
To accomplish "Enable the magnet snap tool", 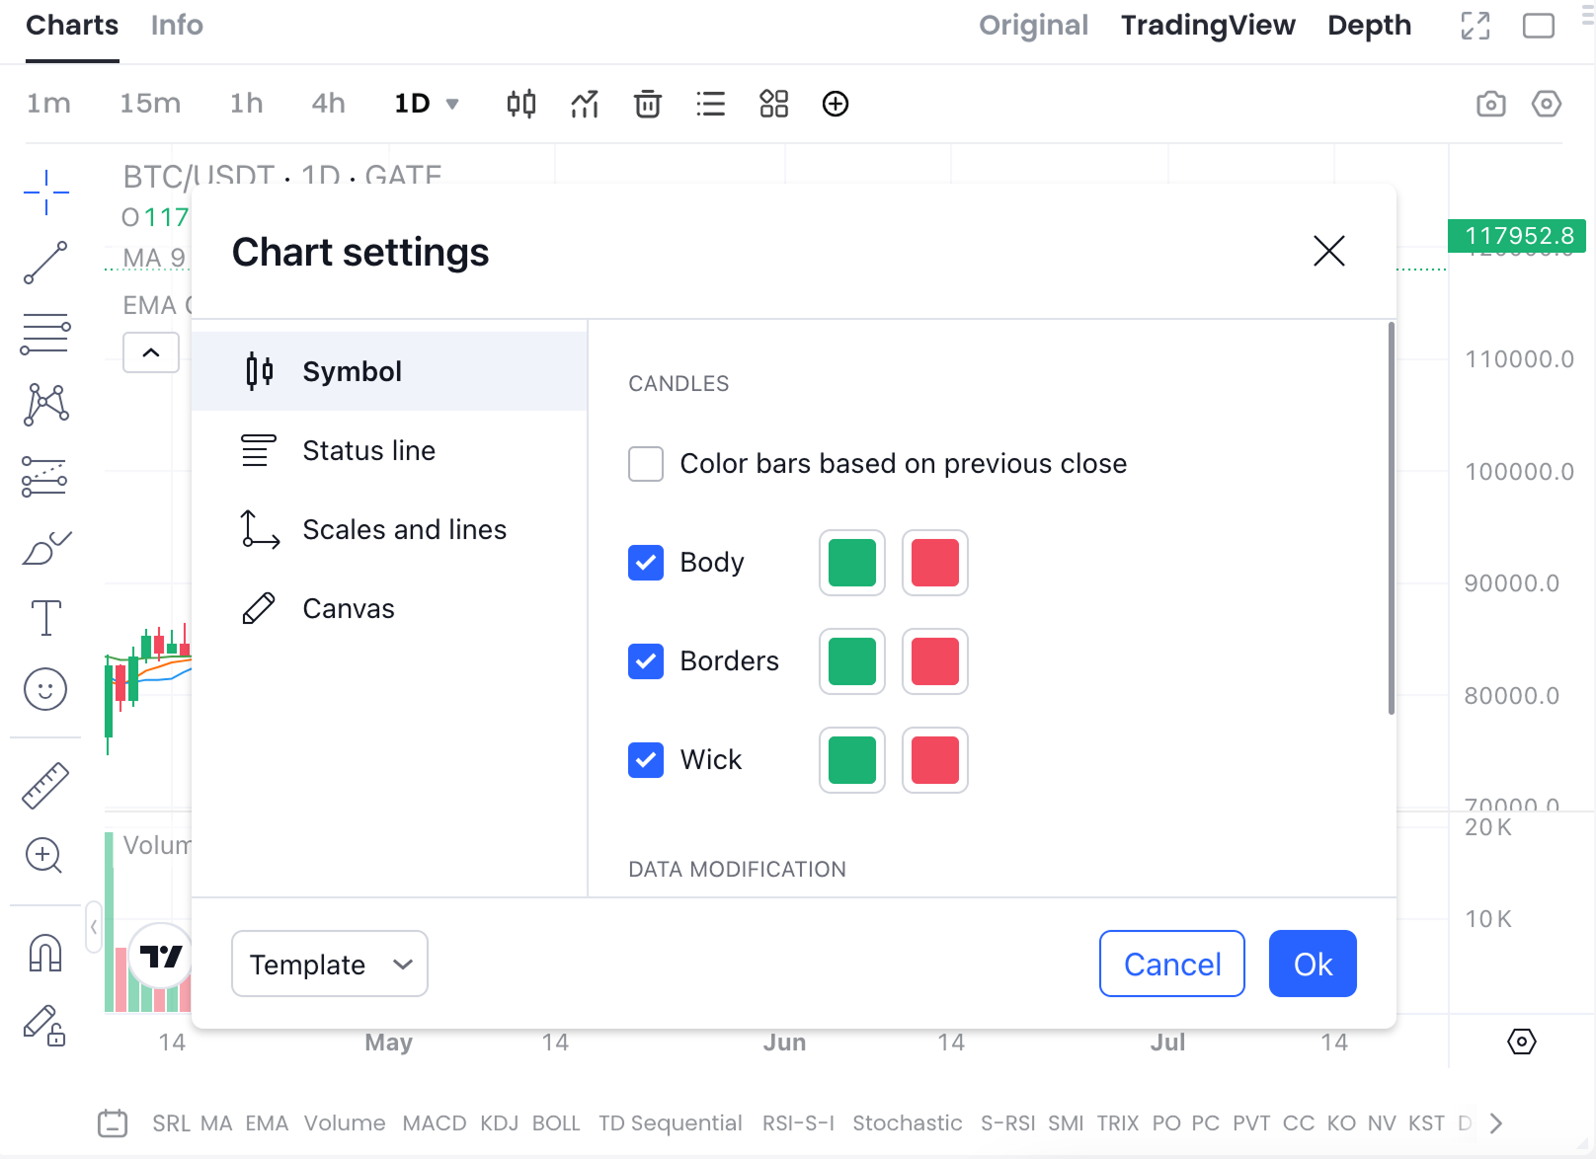I will (x=45, y=954).
